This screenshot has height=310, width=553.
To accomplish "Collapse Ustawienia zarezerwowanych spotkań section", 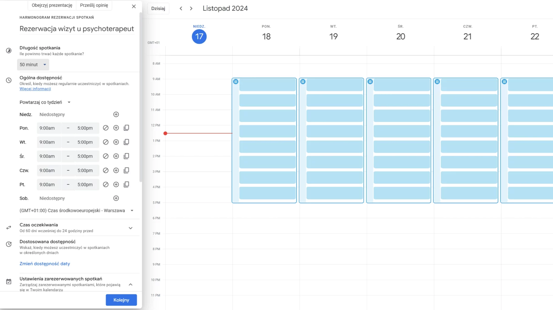I will pyautogui.click(x=130, y=285).
